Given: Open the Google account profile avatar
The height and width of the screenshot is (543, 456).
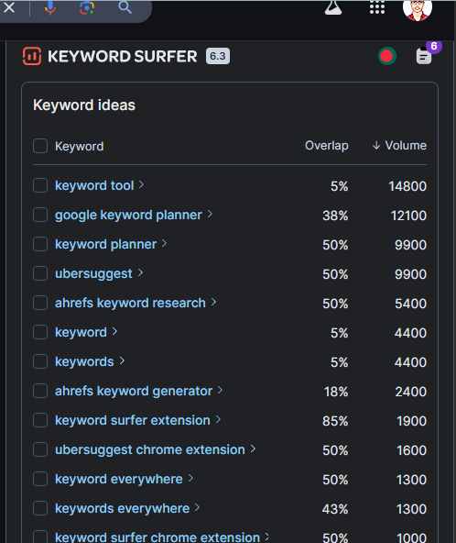Looking at the screenshot, I should coord(418,8).
